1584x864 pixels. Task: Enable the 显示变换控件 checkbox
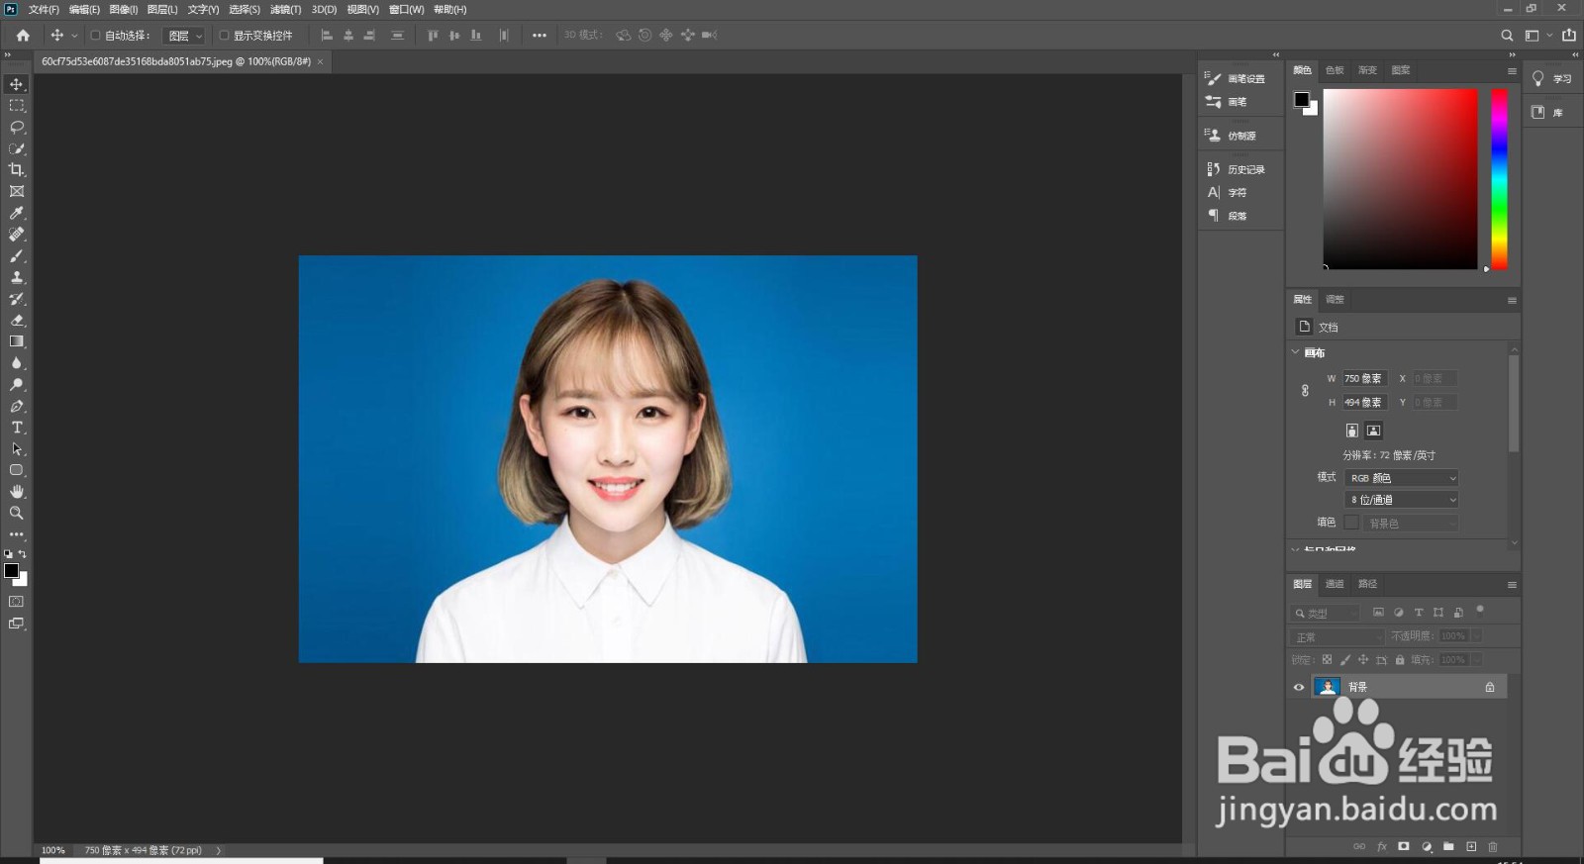pos(225,36)
